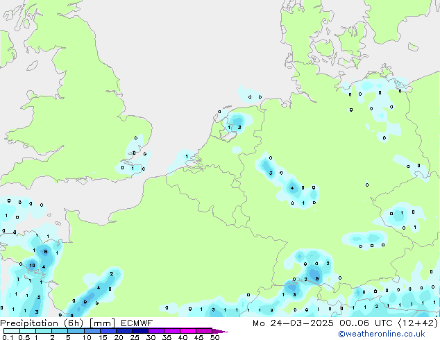Click the "Precipitation (6h)" title text
The height and width of the screenshot is (340, 440).
pos(42,323)
